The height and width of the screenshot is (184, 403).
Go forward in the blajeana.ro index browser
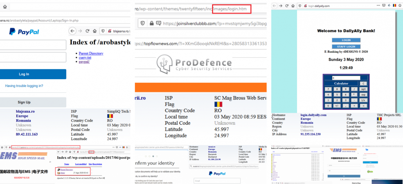tap(80, 31)
